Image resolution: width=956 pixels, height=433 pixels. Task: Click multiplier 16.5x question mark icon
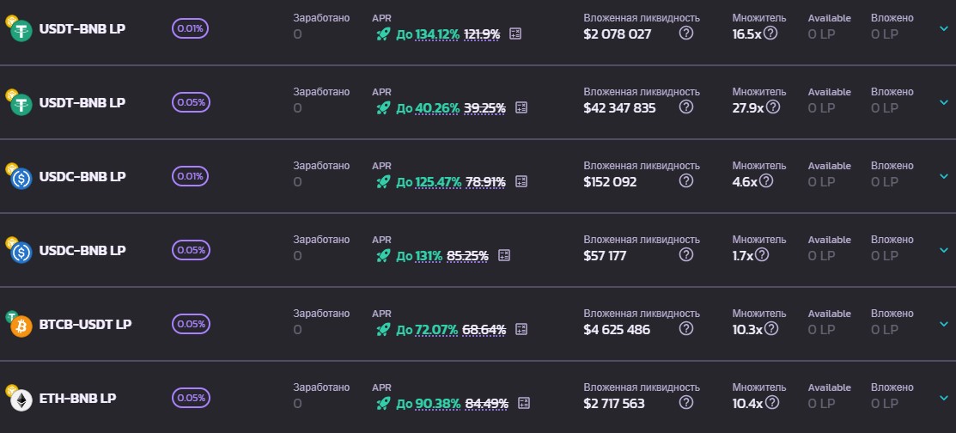[770, 34]
